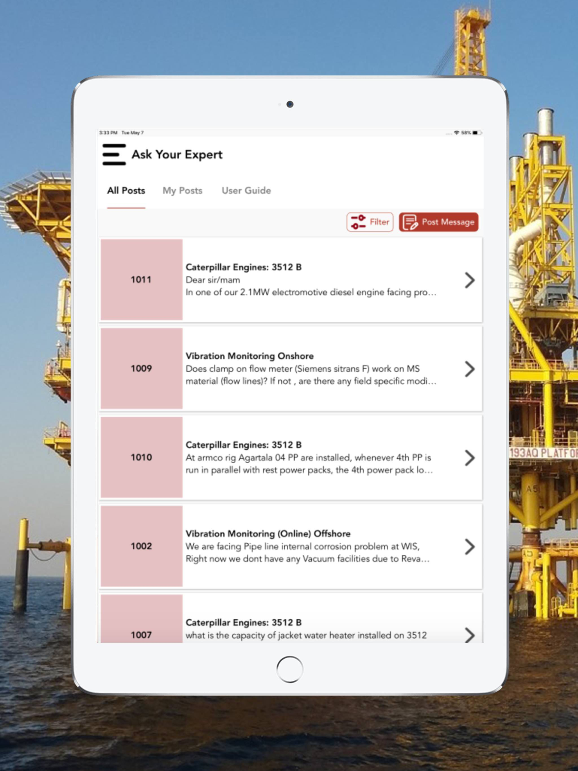578x771 pixels.
Task: Click the filter sliders icon
Action: pos(358,222)
